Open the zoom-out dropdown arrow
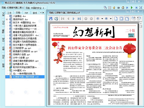Viewport: 144px width, 108px height. pos(102,19)
